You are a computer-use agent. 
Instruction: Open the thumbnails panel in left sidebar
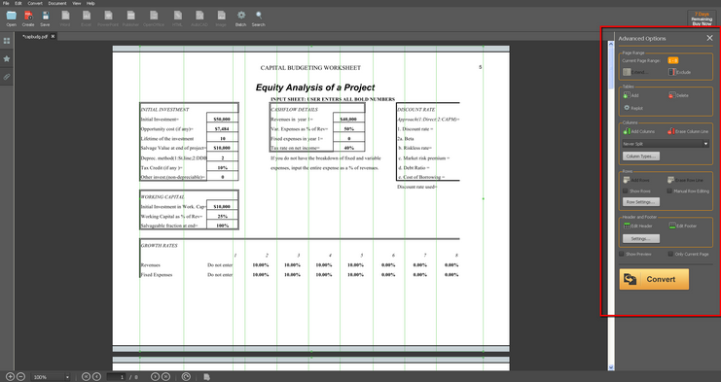(x=7, y=41)
